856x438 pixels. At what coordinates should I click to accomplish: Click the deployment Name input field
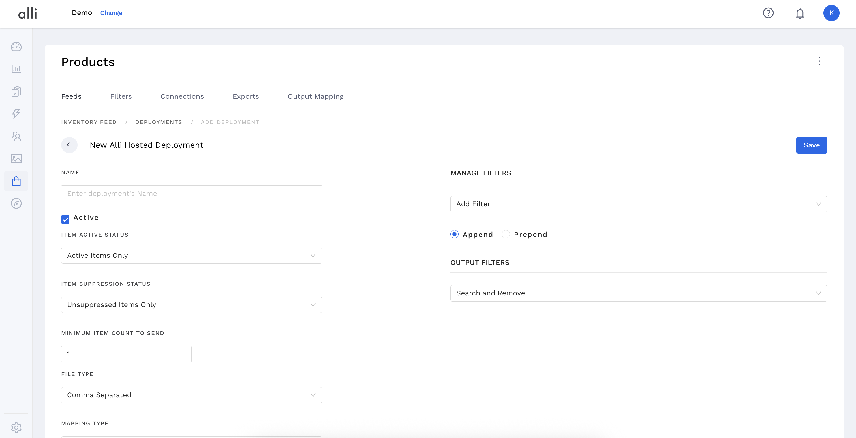191,193
